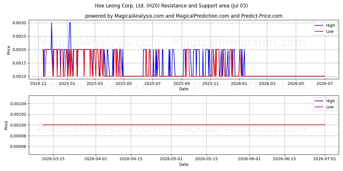Image resolution: width=343 pixels, height=171 pixels.
Task: Click the 'Date' x-axis label under bottom chart
Action: pyautogui.click(x=184, y=164)
